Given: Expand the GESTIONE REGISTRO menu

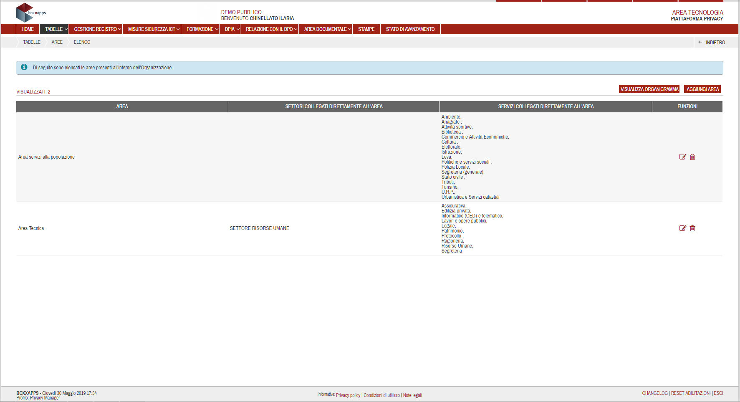Looking at the screenshot, I should 96,29.
